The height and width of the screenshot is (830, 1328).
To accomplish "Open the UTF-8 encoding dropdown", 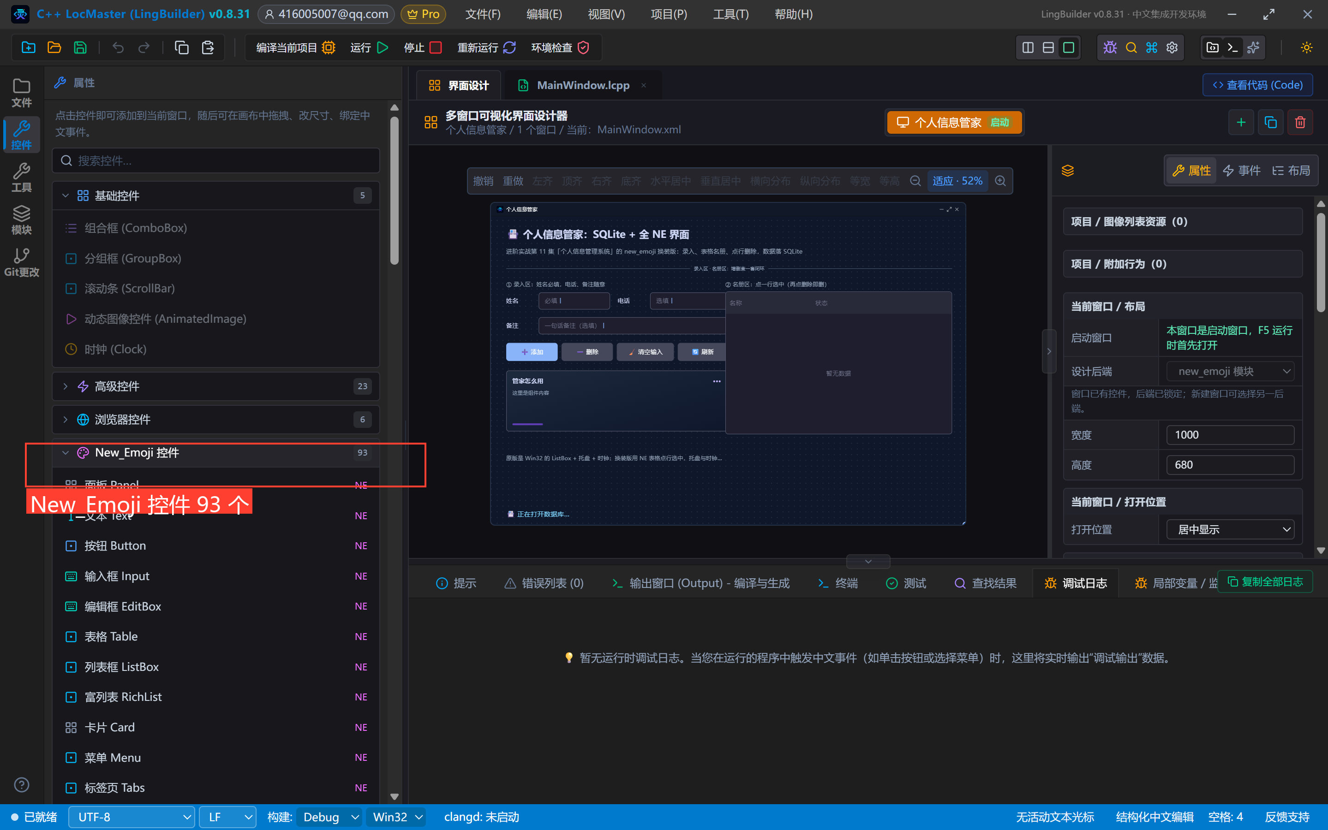I will tap(132, 817).
